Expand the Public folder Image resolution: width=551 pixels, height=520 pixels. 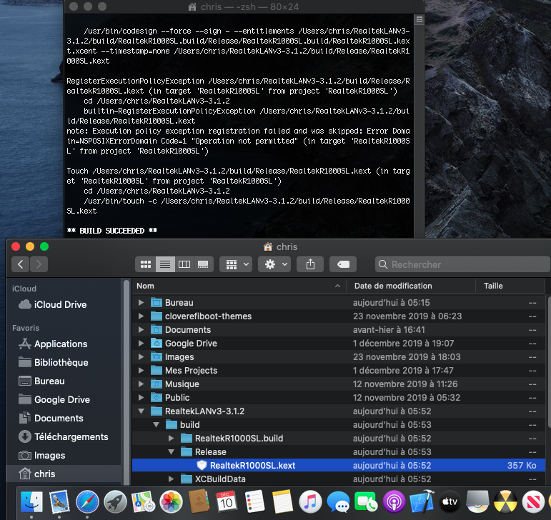[x=141, y=398]
